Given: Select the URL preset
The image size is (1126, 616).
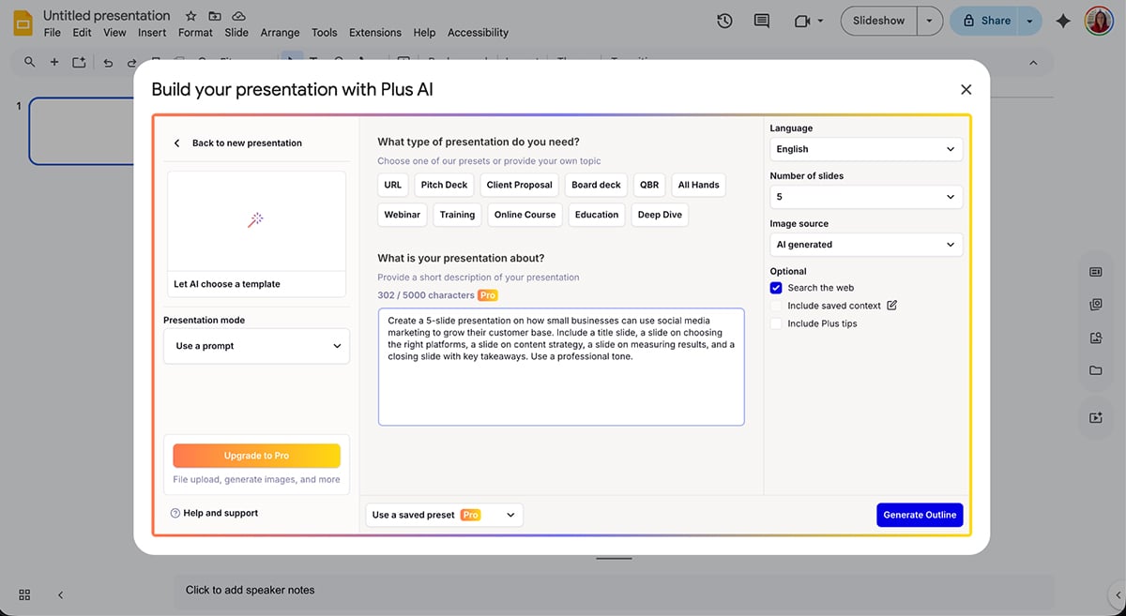Looking at the screenshot, I should [x=392, y=185].
